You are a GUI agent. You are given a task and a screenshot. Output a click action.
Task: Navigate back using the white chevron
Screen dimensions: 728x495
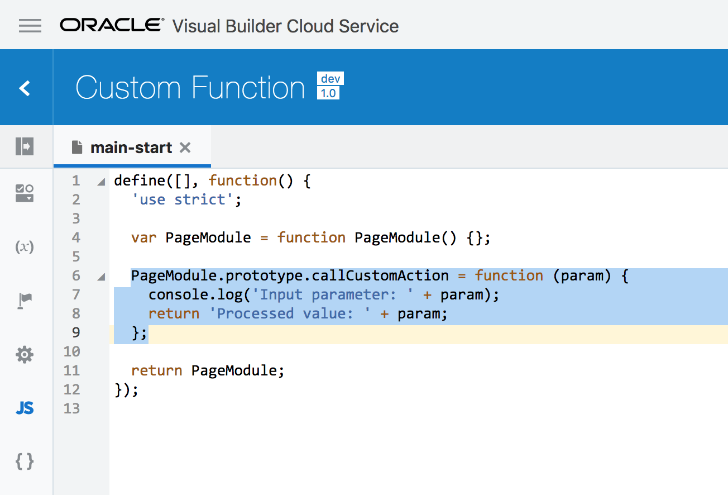pos(26,87)
